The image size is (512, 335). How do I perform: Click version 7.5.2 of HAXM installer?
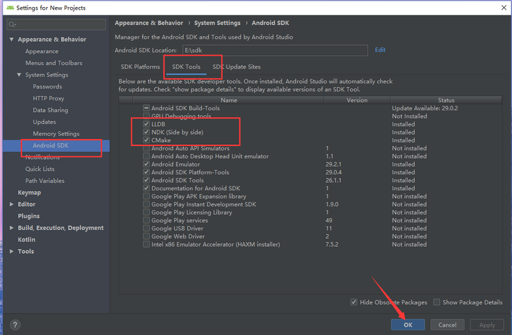coord(332,244)
